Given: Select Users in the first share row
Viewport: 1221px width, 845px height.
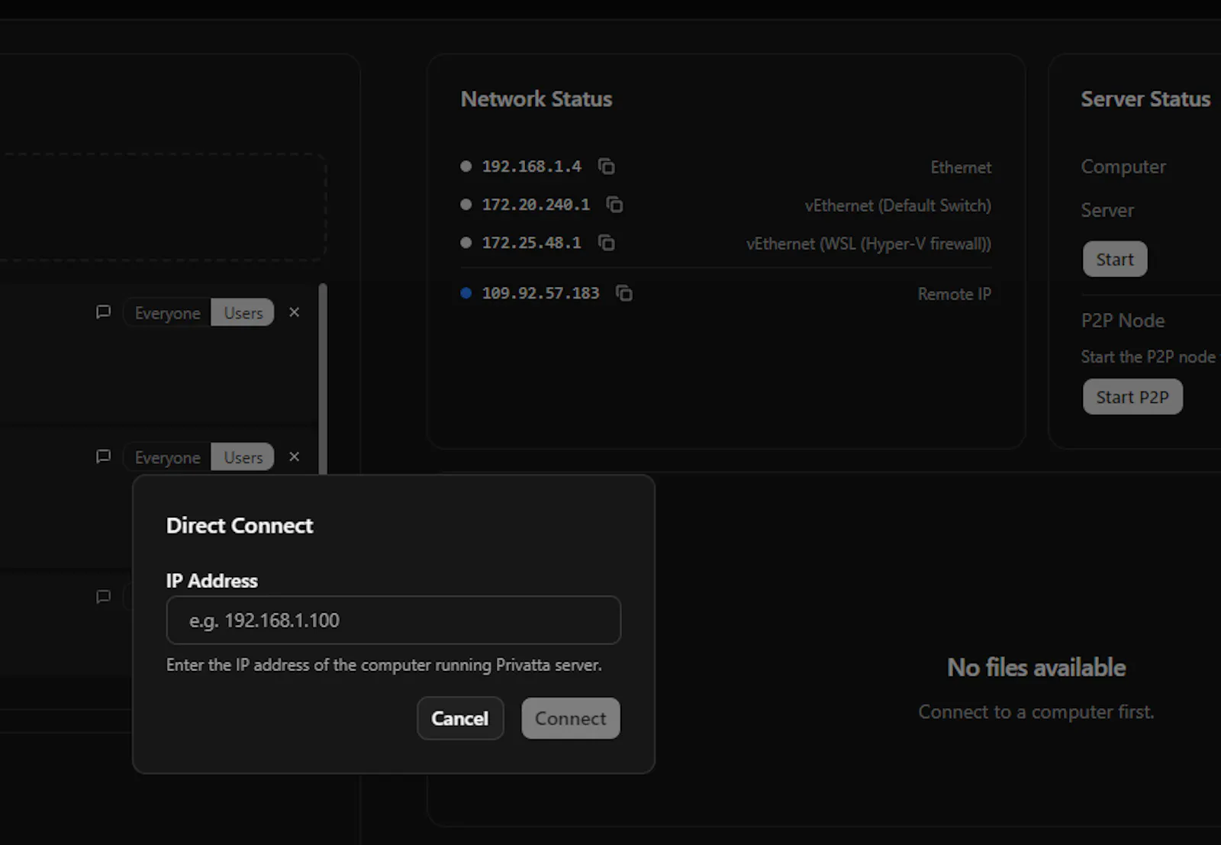Looking at the screenshot, I should pos(243,313).
